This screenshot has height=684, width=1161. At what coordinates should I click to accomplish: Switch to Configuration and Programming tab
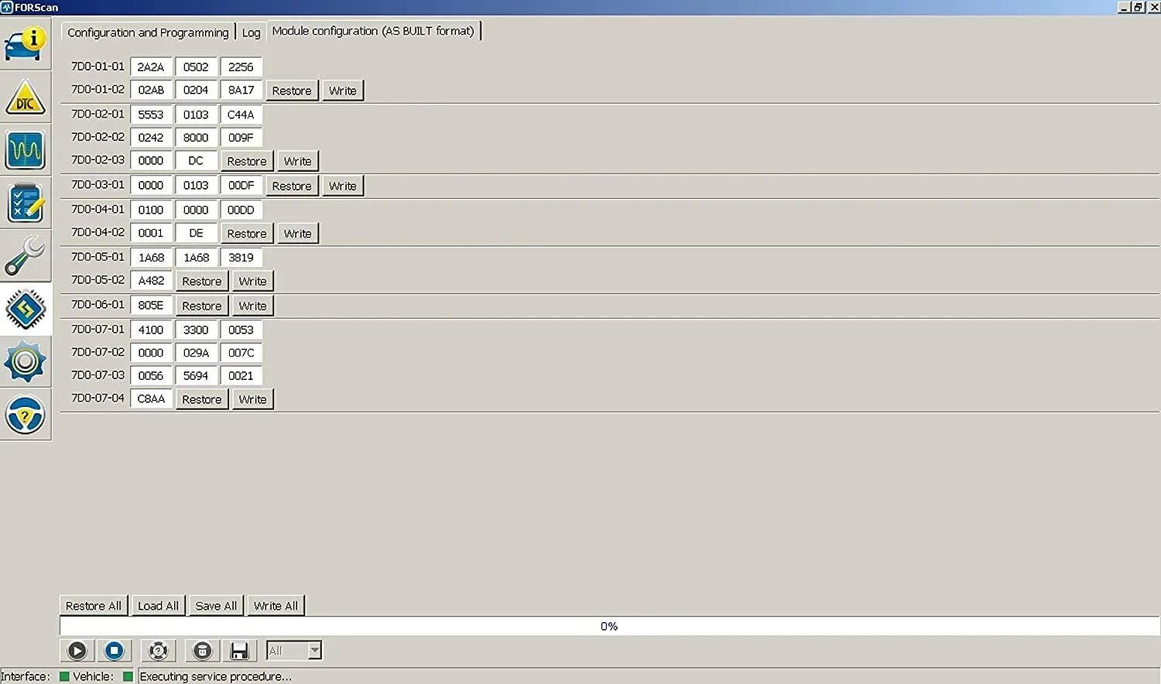click(148, 32)
